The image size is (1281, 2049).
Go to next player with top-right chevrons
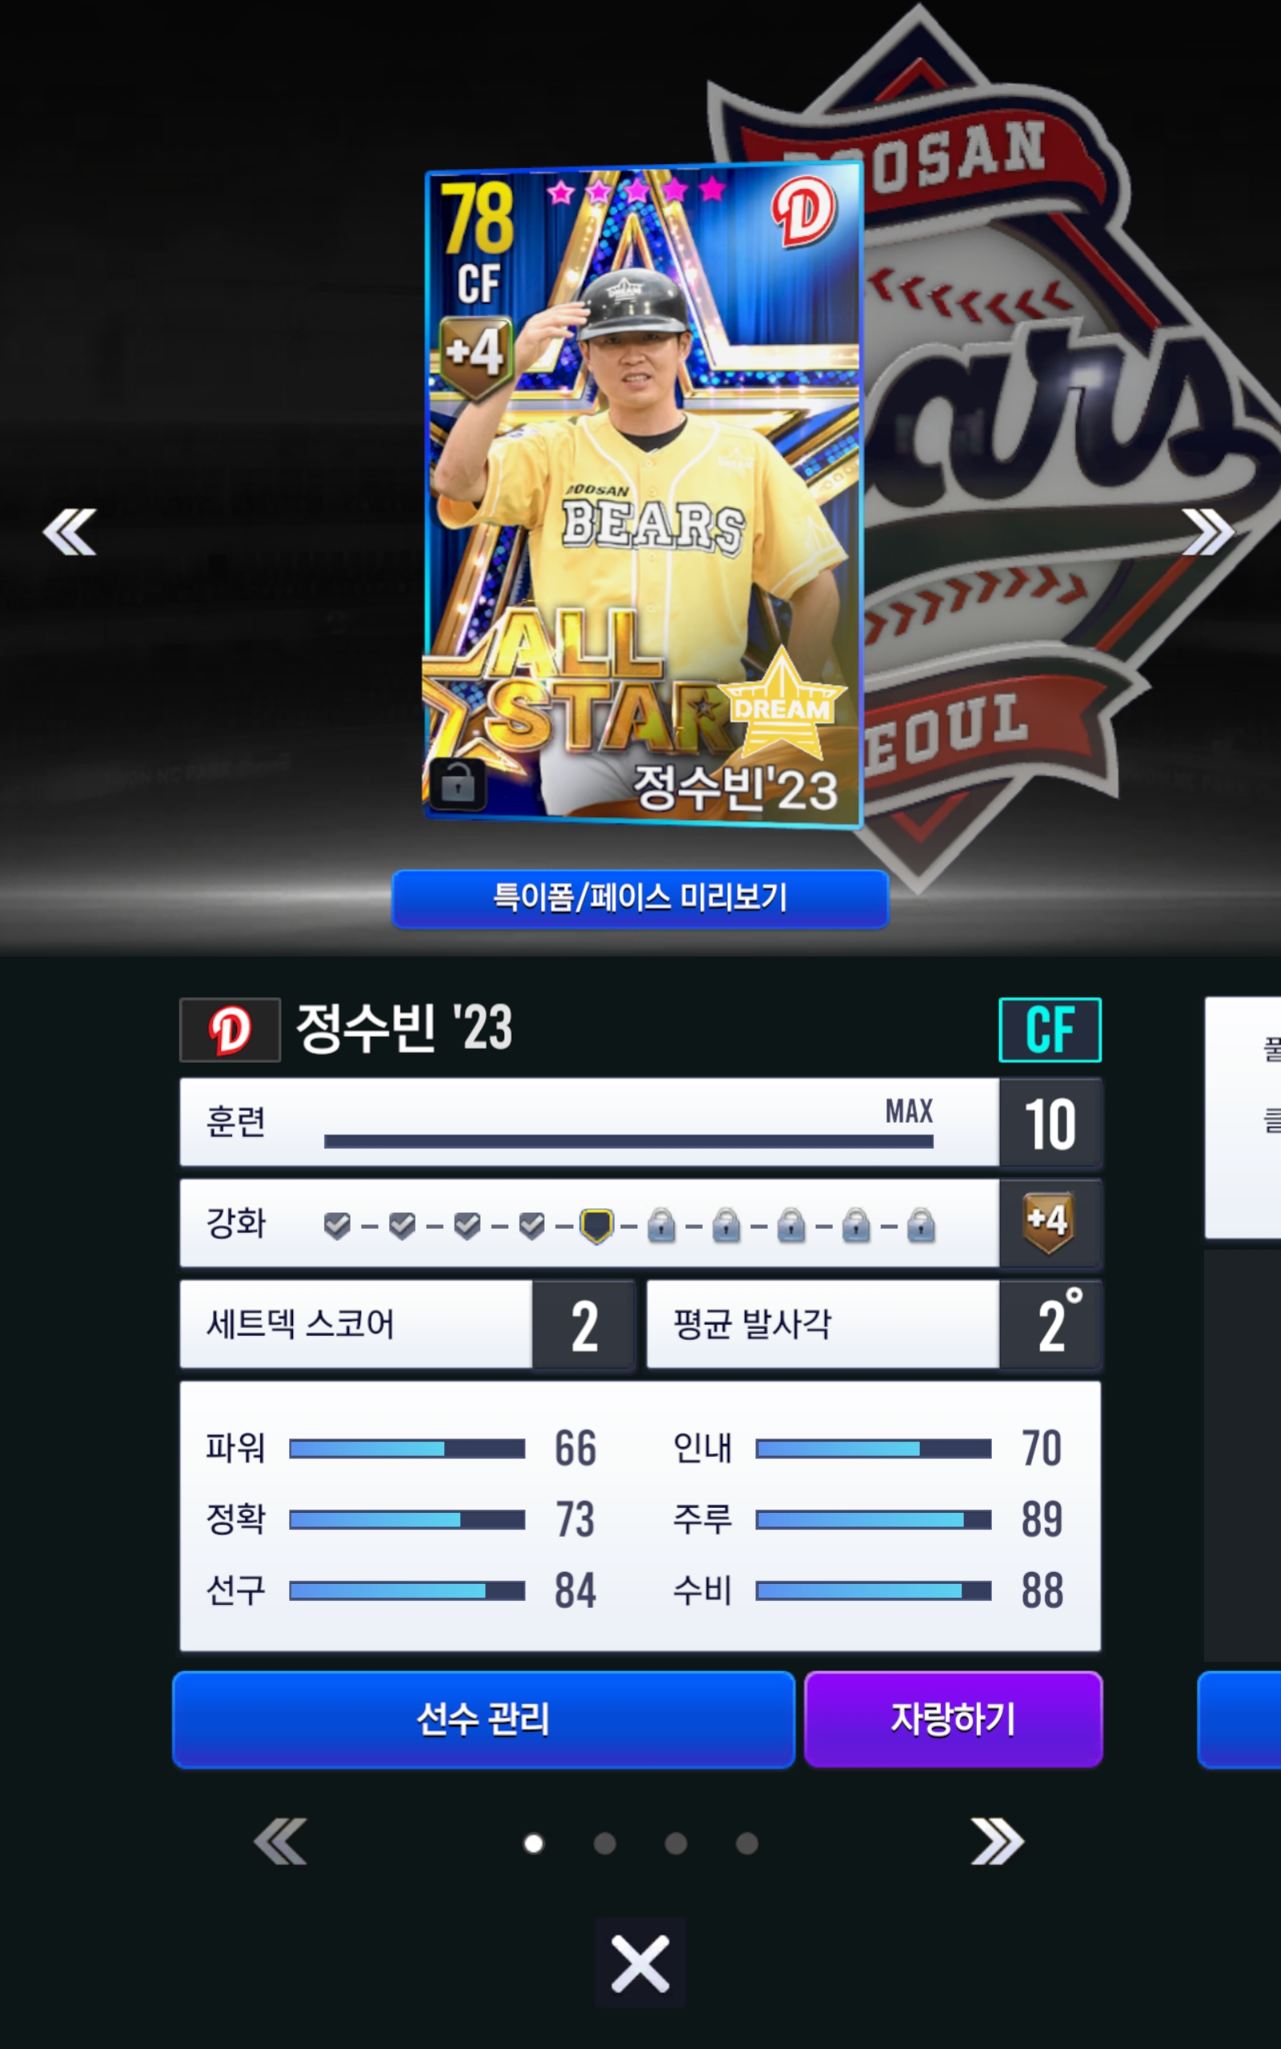click(x=1209, y=531)
